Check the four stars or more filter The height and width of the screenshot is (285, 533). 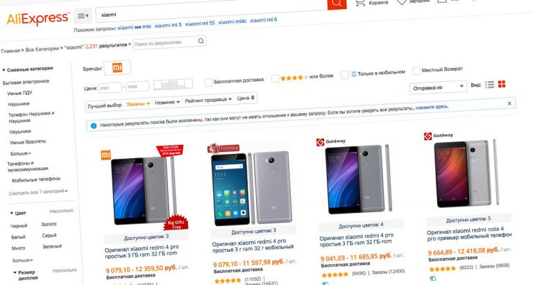275,79
